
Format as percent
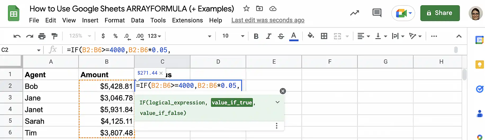coord(115,36)
